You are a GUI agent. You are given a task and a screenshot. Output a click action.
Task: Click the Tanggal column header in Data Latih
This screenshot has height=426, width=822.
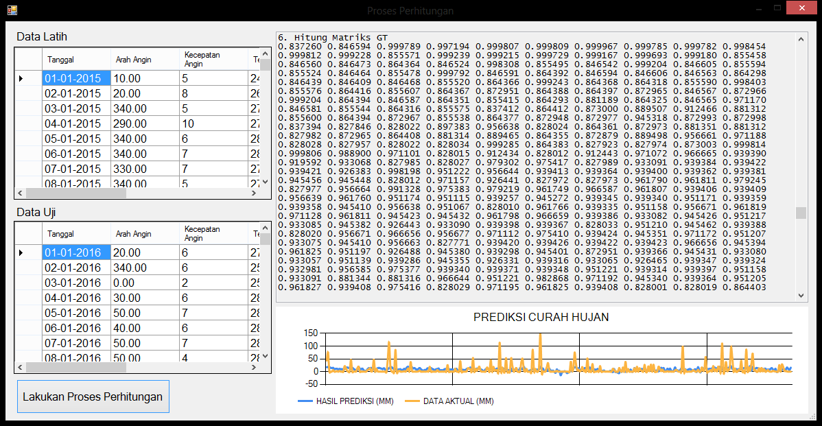(x=60, y=60)
